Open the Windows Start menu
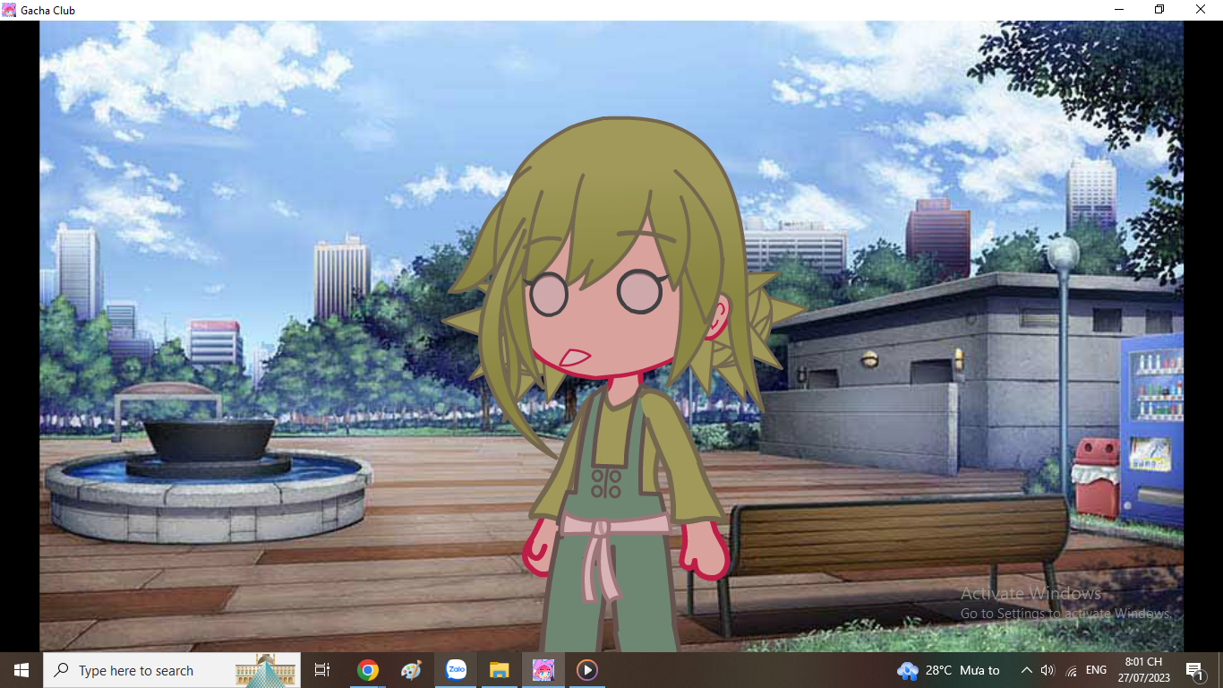Viewport: 1223px width, 688px height. [21, 670]
